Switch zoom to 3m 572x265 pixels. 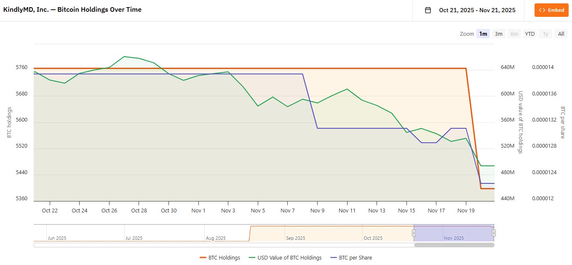click(x=499, y=34)
